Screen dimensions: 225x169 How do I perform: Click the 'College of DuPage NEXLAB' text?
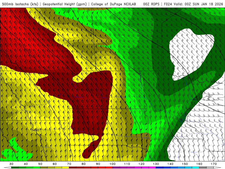click(114, 4)
